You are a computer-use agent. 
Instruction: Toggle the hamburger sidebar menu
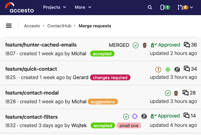point(9,26)
